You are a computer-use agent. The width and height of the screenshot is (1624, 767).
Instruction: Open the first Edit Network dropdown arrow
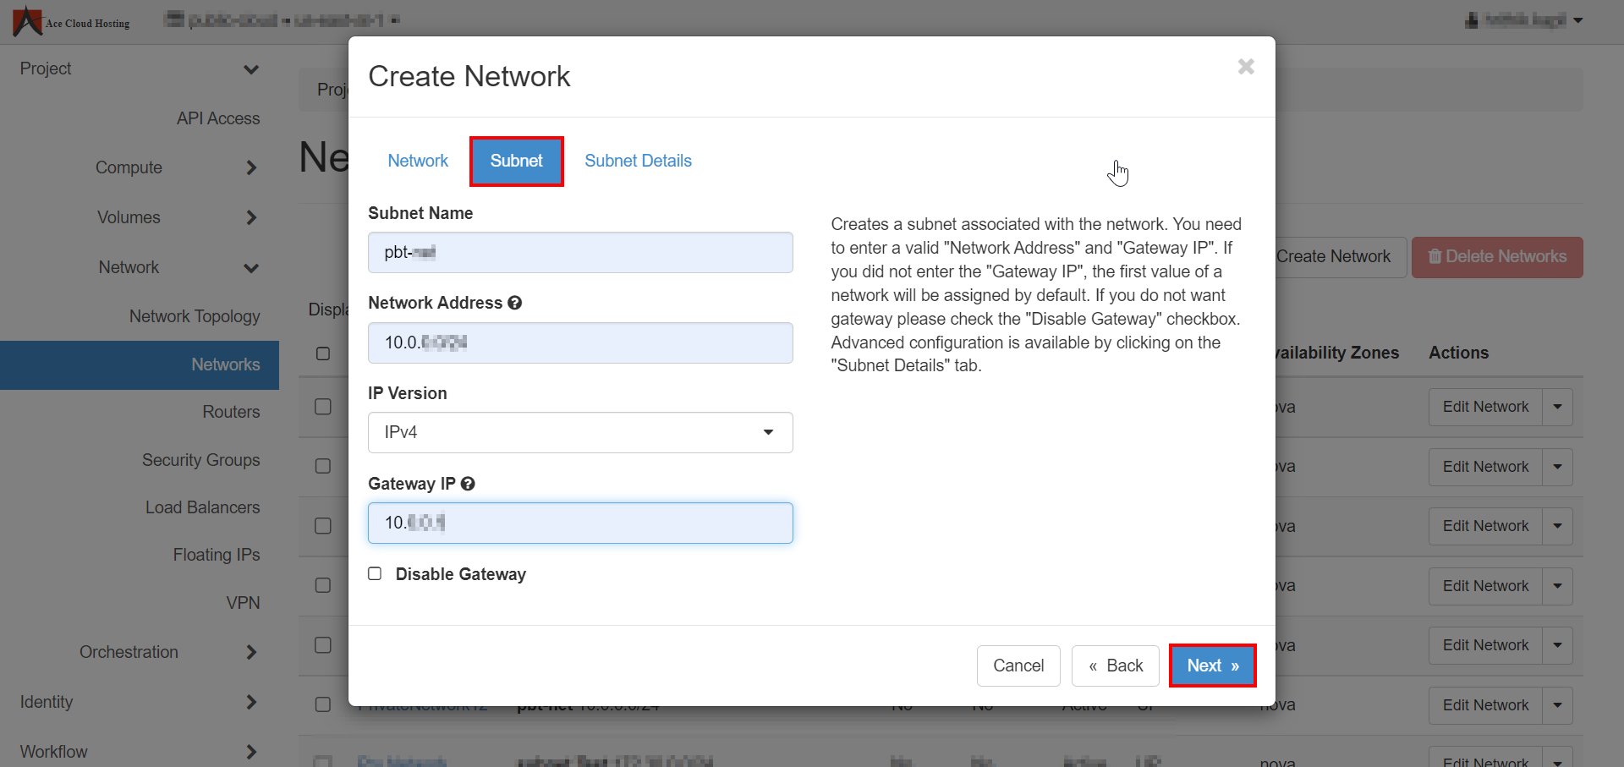[1557, 407]
